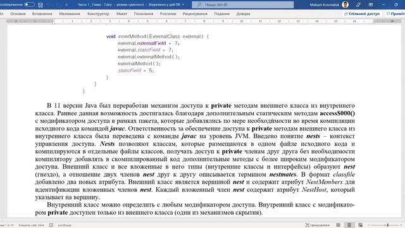The height and width of the screenshot is (228, 405).
Task: Select the Конструктор tab
Action: pos(98,14)
